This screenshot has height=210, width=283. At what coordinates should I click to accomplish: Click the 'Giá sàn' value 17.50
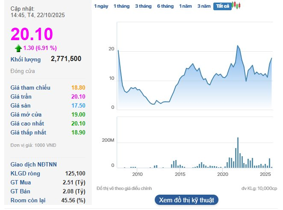79,105
